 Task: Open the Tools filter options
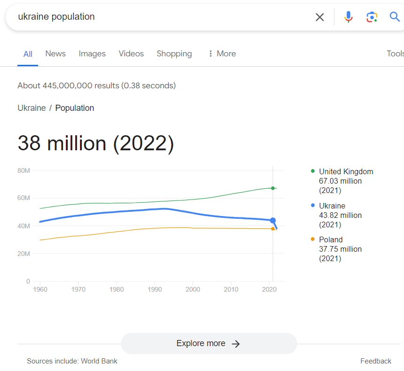395,54
